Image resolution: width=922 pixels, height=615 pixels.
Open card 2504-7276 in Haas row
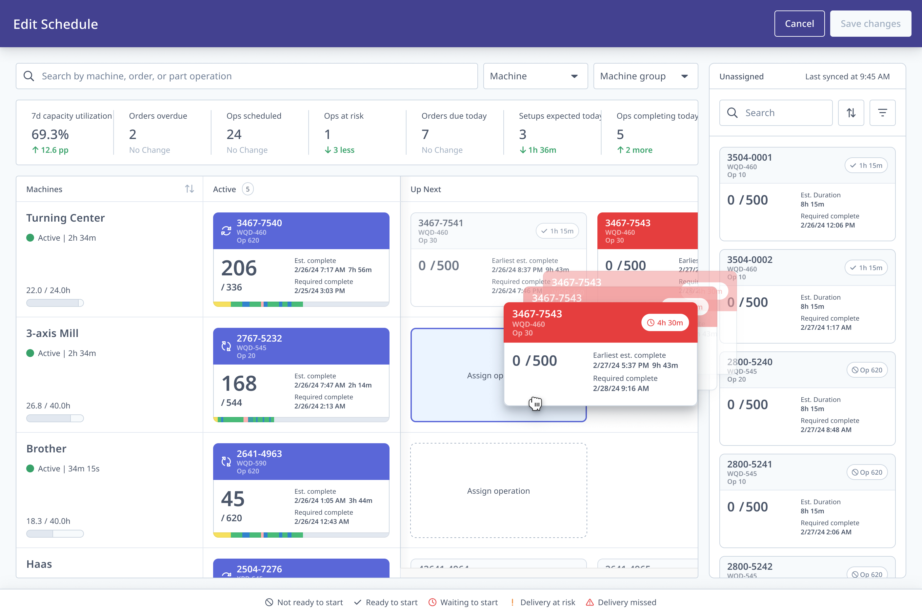pos(301,568)
